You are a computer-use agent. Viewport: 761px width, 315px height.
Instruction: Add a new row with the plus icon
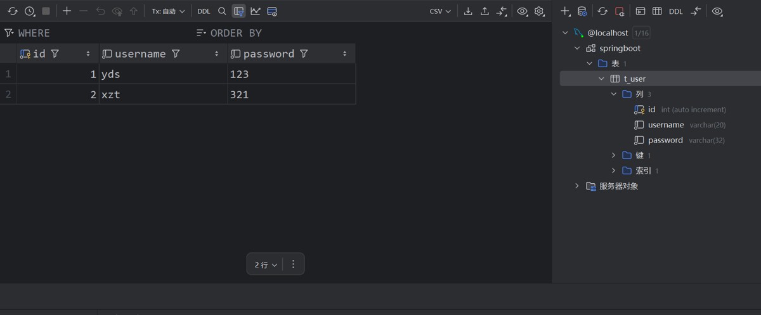(x=67, y=11)
